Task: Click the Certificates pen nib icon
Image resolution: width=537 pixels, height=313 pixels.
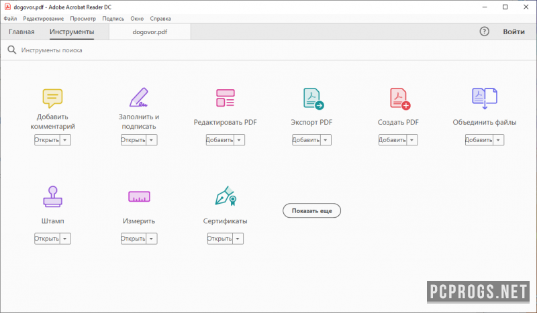Action: tap(226, 196)
